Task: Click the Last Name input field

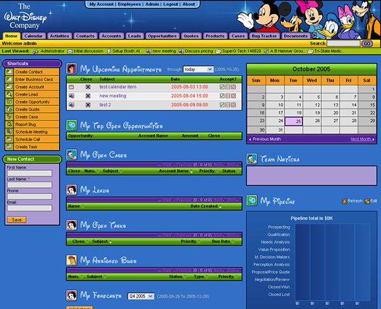Action: coord(29,185)
